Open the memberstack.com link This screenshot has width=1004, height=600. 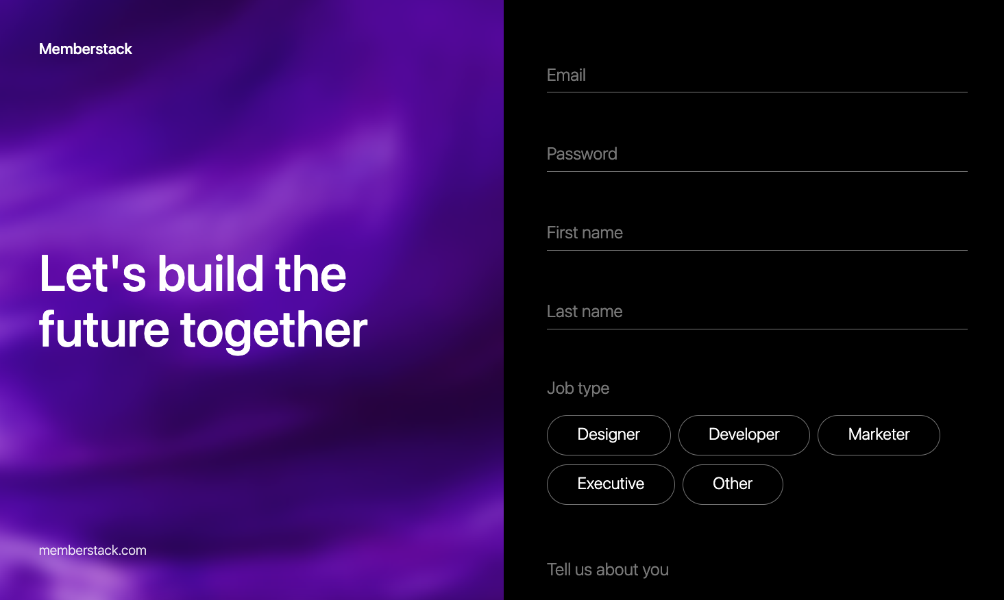(93, 550)
